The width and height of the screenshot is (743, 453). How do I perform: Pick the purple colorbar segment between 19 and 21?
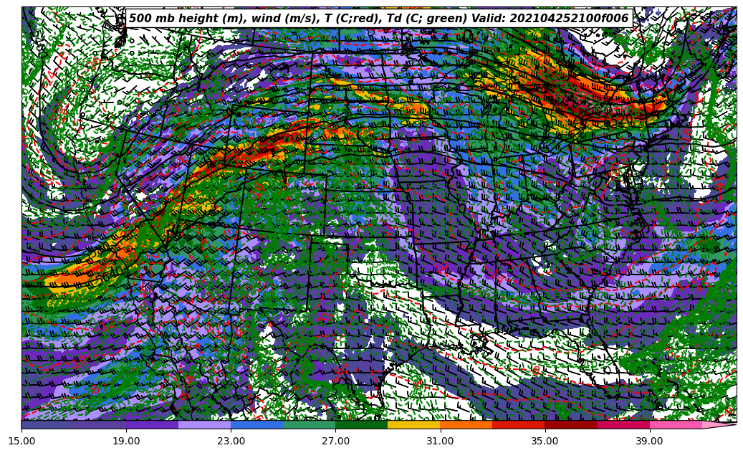(x=152, y=424)
